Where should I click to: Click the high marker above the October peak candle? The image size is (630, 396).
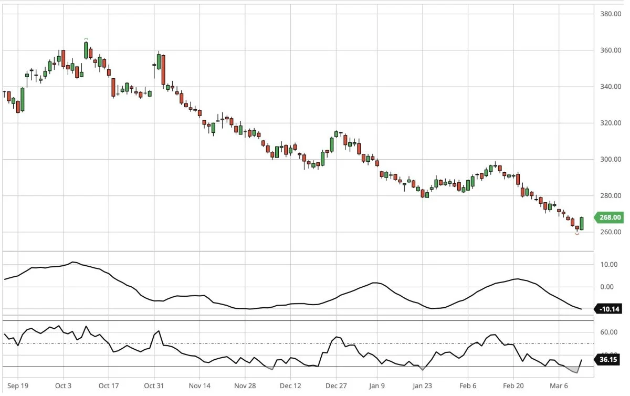click(x=86, y=39)
